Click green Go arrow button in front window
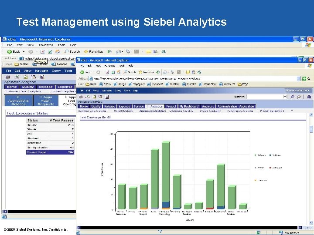 coord(304,78)
